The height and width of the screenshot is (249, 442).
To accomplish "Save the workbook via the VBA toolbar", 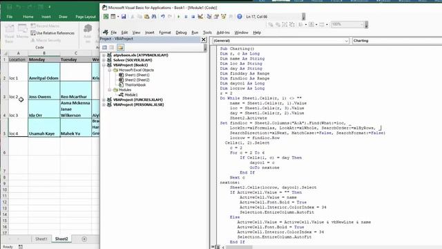I will pos(124,17).
